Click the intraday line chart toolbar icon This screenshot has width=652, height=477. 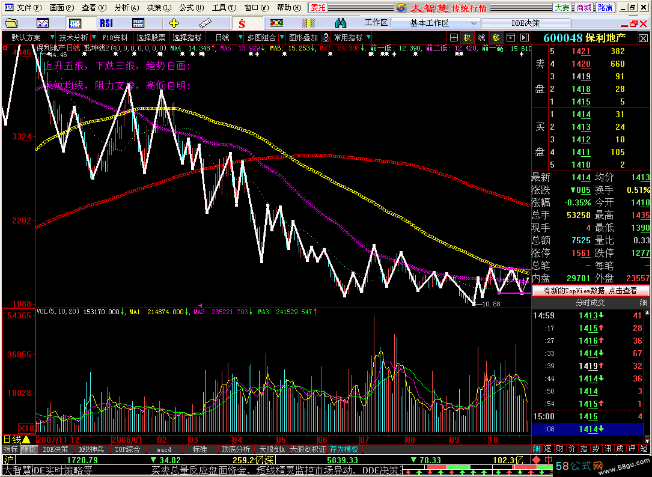pos(43,23)
